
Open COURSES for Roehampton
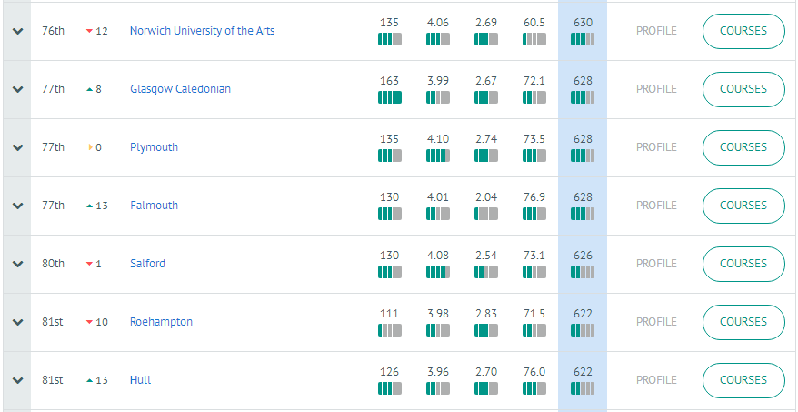tap(743, 322)
